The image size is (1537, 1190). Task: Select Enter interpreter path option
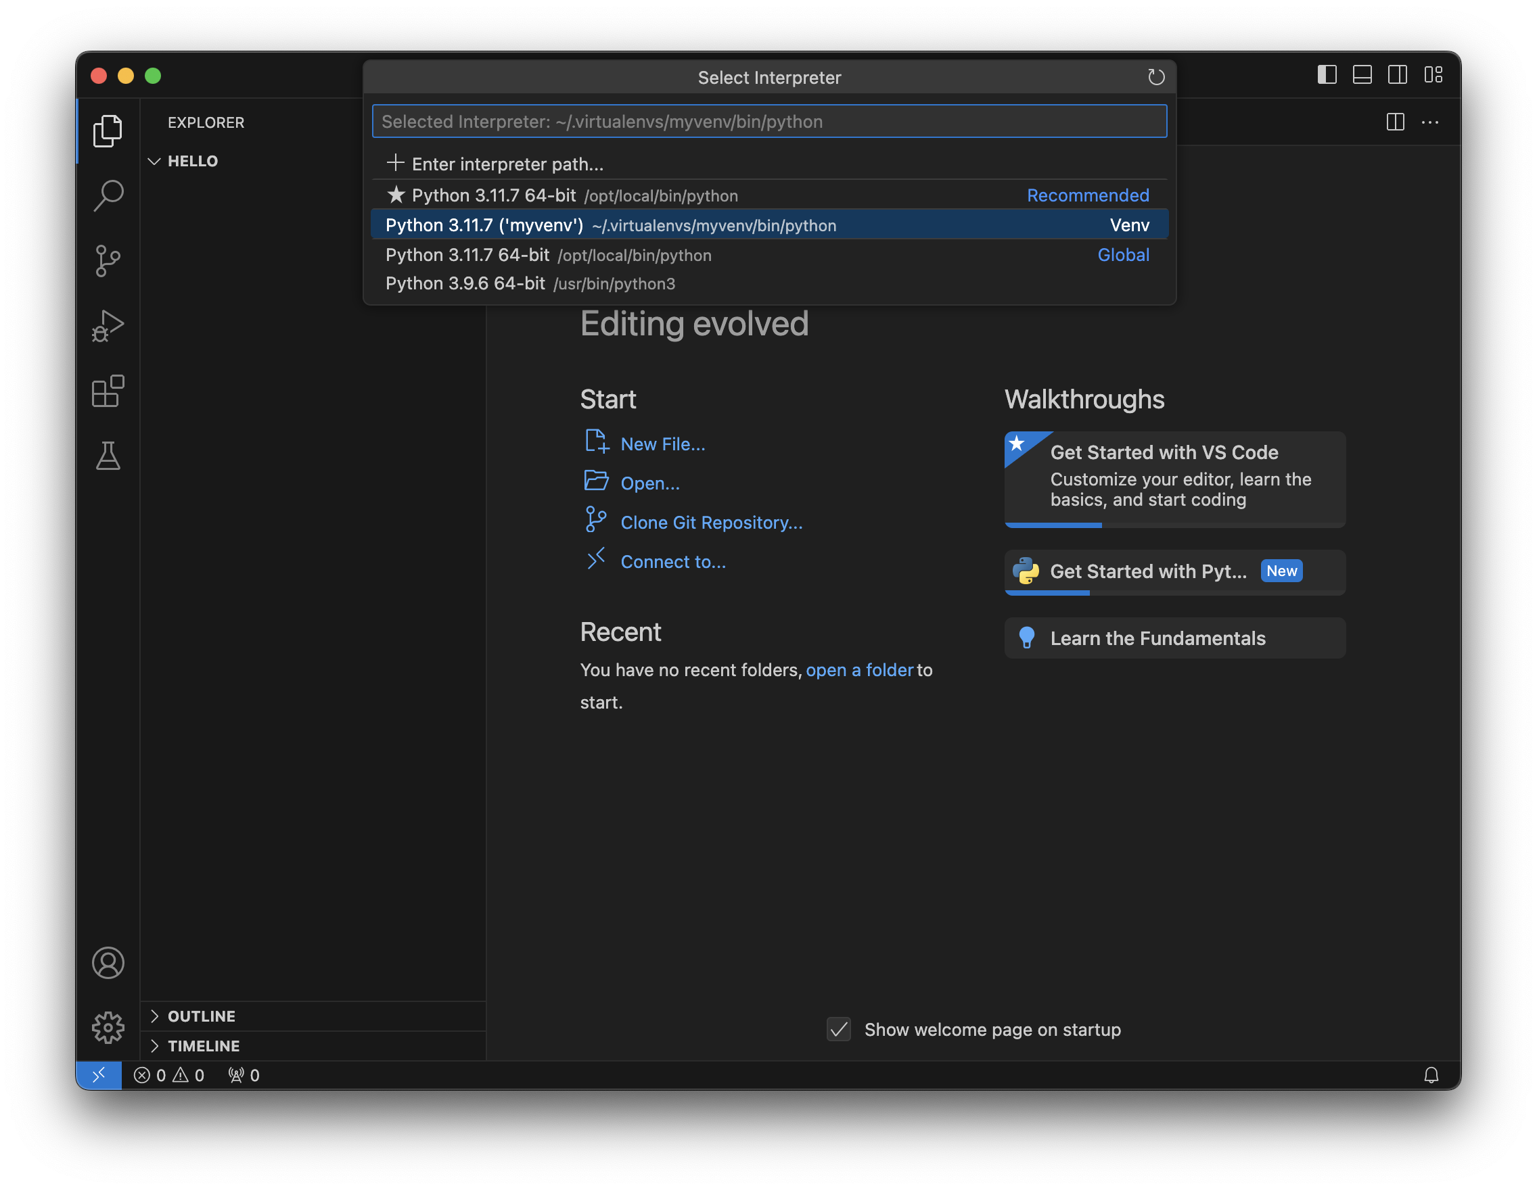(769, 164)
